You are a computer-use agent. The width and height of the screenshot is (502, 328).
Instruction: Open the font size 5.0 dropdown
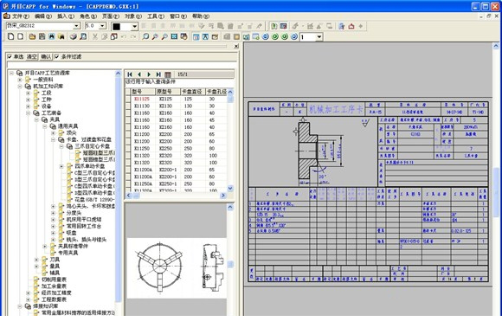102,26
